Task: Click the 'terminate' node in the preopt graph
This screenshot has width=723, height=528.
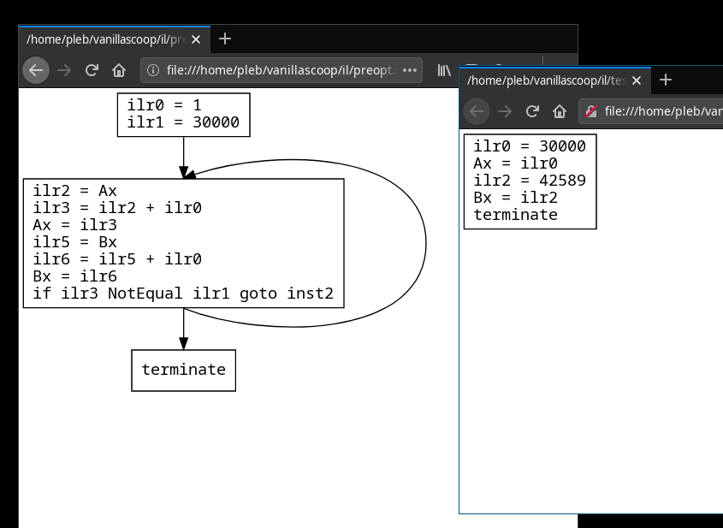Action: 183,370
